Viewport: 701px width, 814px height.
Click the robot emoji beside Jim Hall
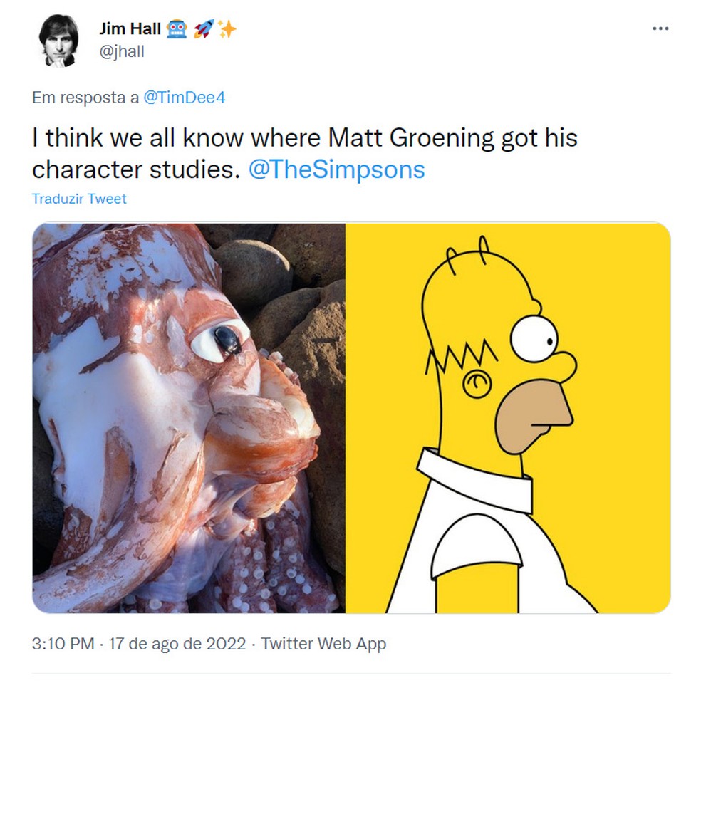pyautogui.click(x=177, y=29)
